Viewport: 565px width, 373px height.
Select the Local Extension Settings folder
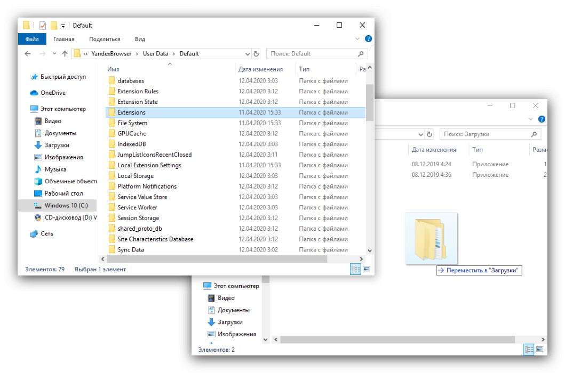149,165
